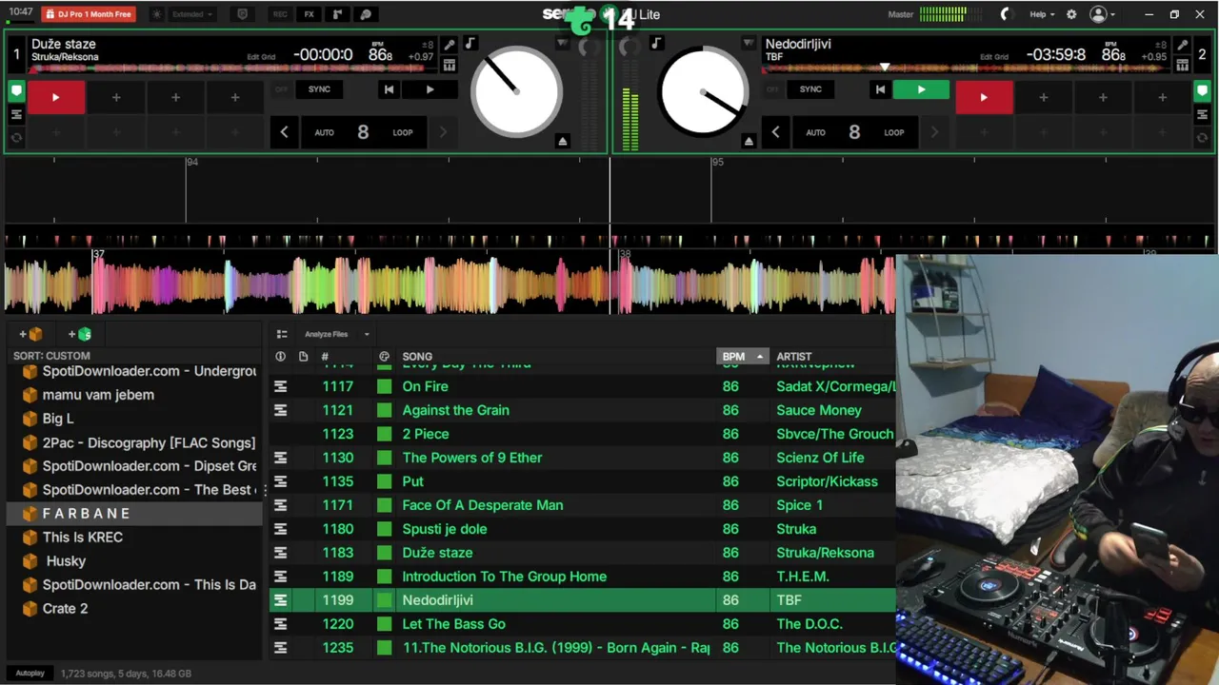Select cue points tab on deck 1
The height and width of the screenshot is (685, 1219).
[16, 91]
